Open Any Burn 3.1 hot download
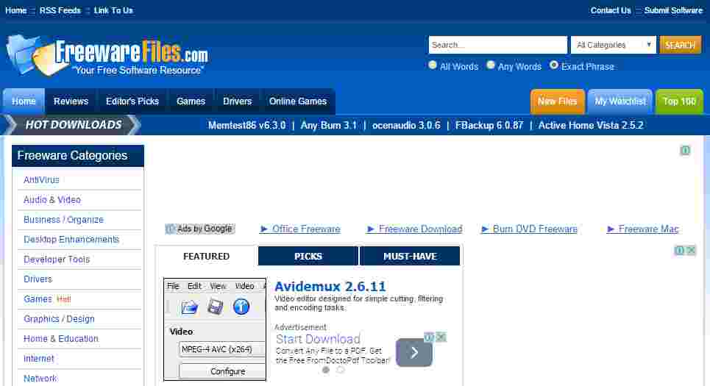Screen dimensions: 710x386 329,125
